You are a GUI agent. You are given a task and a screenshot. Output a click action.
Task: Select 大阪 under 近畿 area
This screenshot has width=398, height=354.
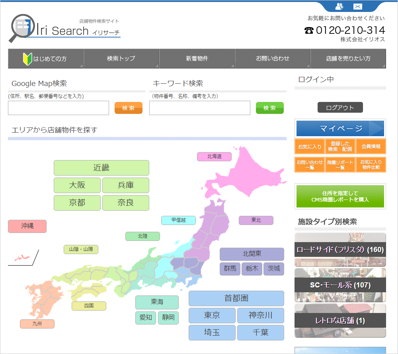77,185
